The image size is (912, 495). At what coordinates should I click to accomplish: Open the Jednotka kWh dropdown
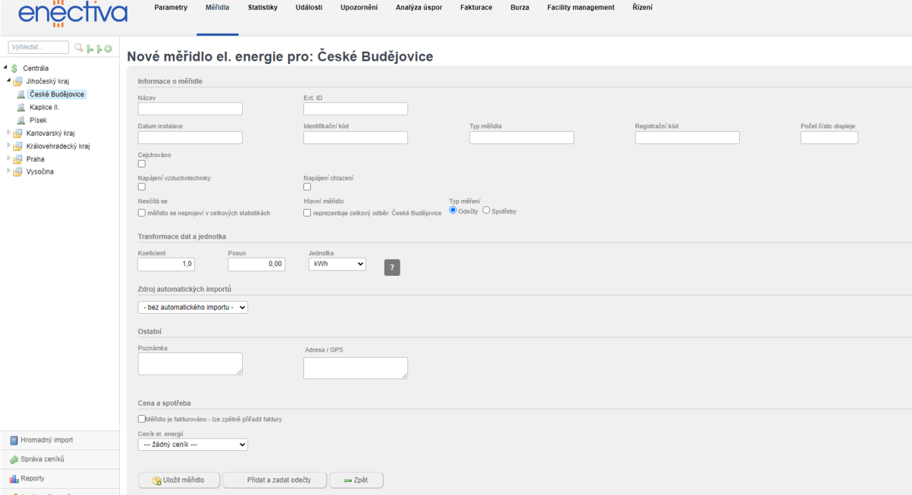point(337,263)
